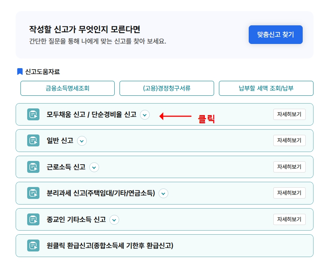
Task: Expand the 일반 신고 chevron
Action: coord(82,141)
